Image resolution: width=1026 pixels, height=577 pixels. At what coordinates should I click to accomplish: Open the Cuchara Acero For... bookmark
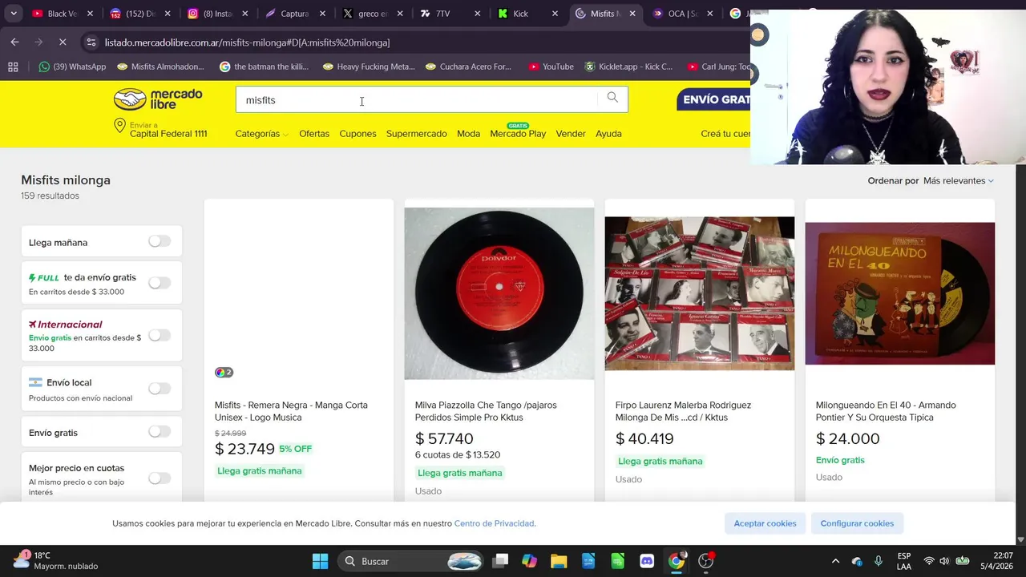tap(468, 67)
